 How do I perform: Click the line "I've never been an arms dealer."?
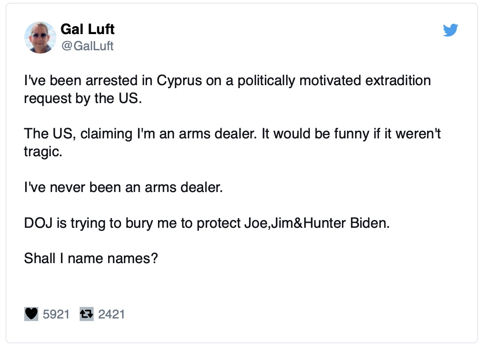click(x=123, y=187)
